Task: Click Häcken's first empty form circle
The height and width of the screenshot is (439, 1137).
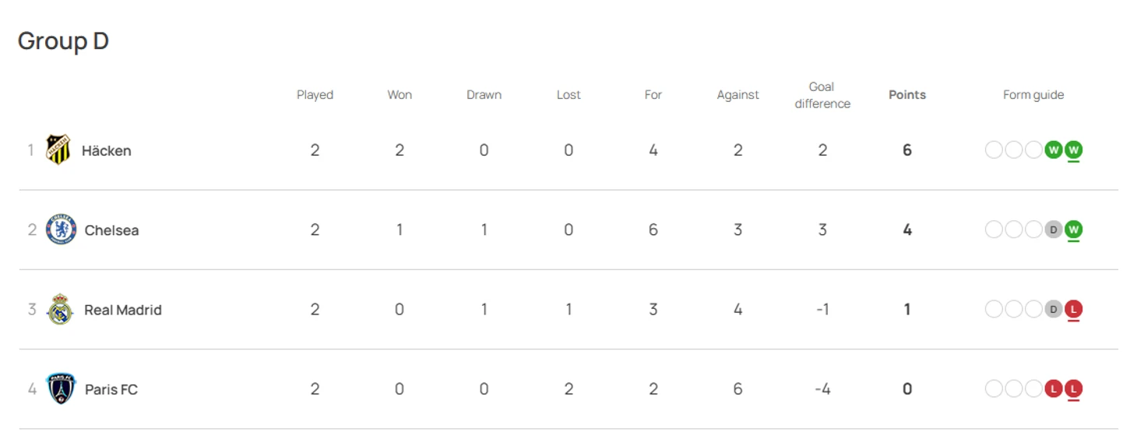Action: (x=994, y=149)
